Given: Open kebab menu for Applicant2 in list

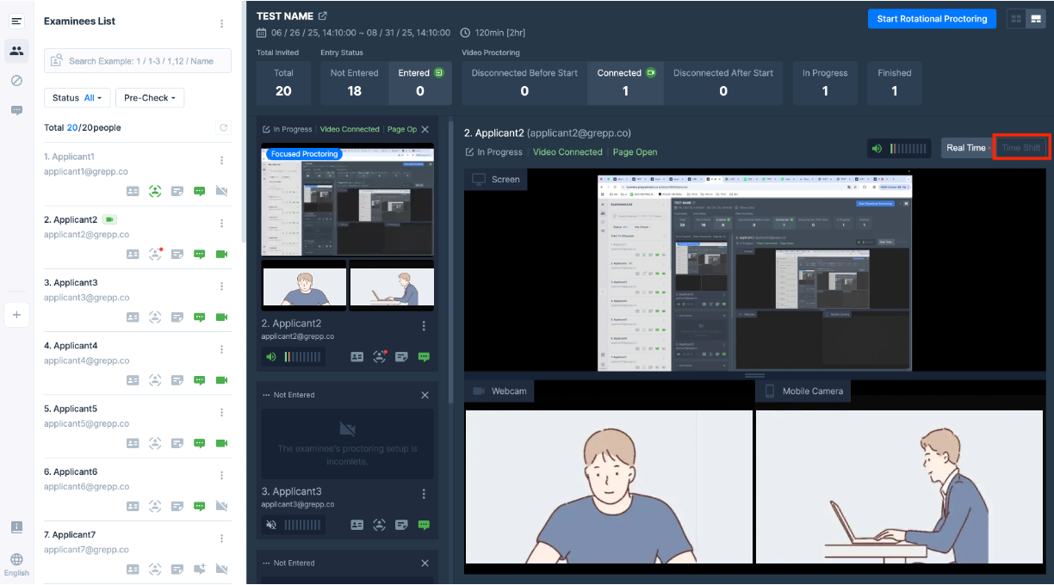Looking at the screenshot, I should pyautogui.click(x=221, y=223).
